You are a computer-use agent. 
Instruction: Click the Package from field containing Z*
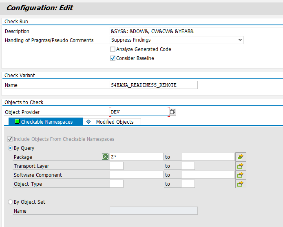(x=137, y=157)
